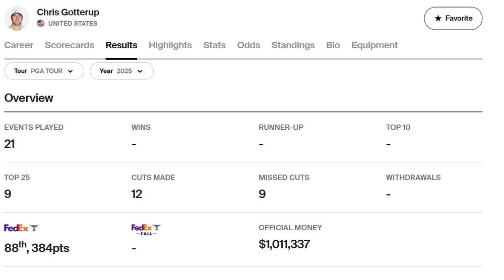Switch to the Career tab

[19, 45]
